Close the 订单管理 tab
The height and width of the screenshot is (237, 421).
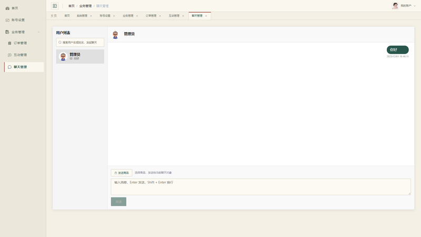pos(160,16)
